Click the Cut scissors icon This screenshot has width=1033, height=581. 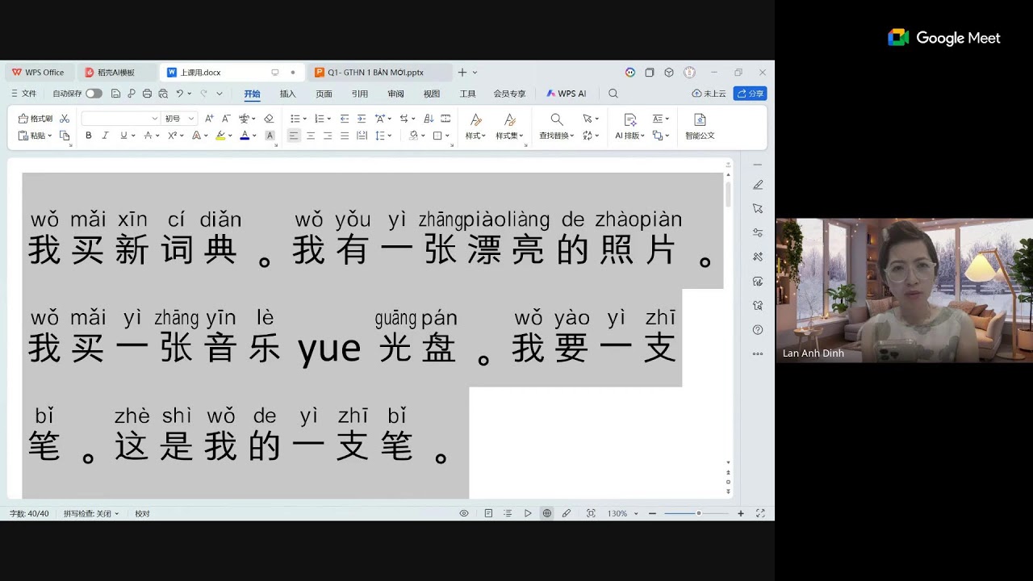pyautogui.click(x=65, y=119)
